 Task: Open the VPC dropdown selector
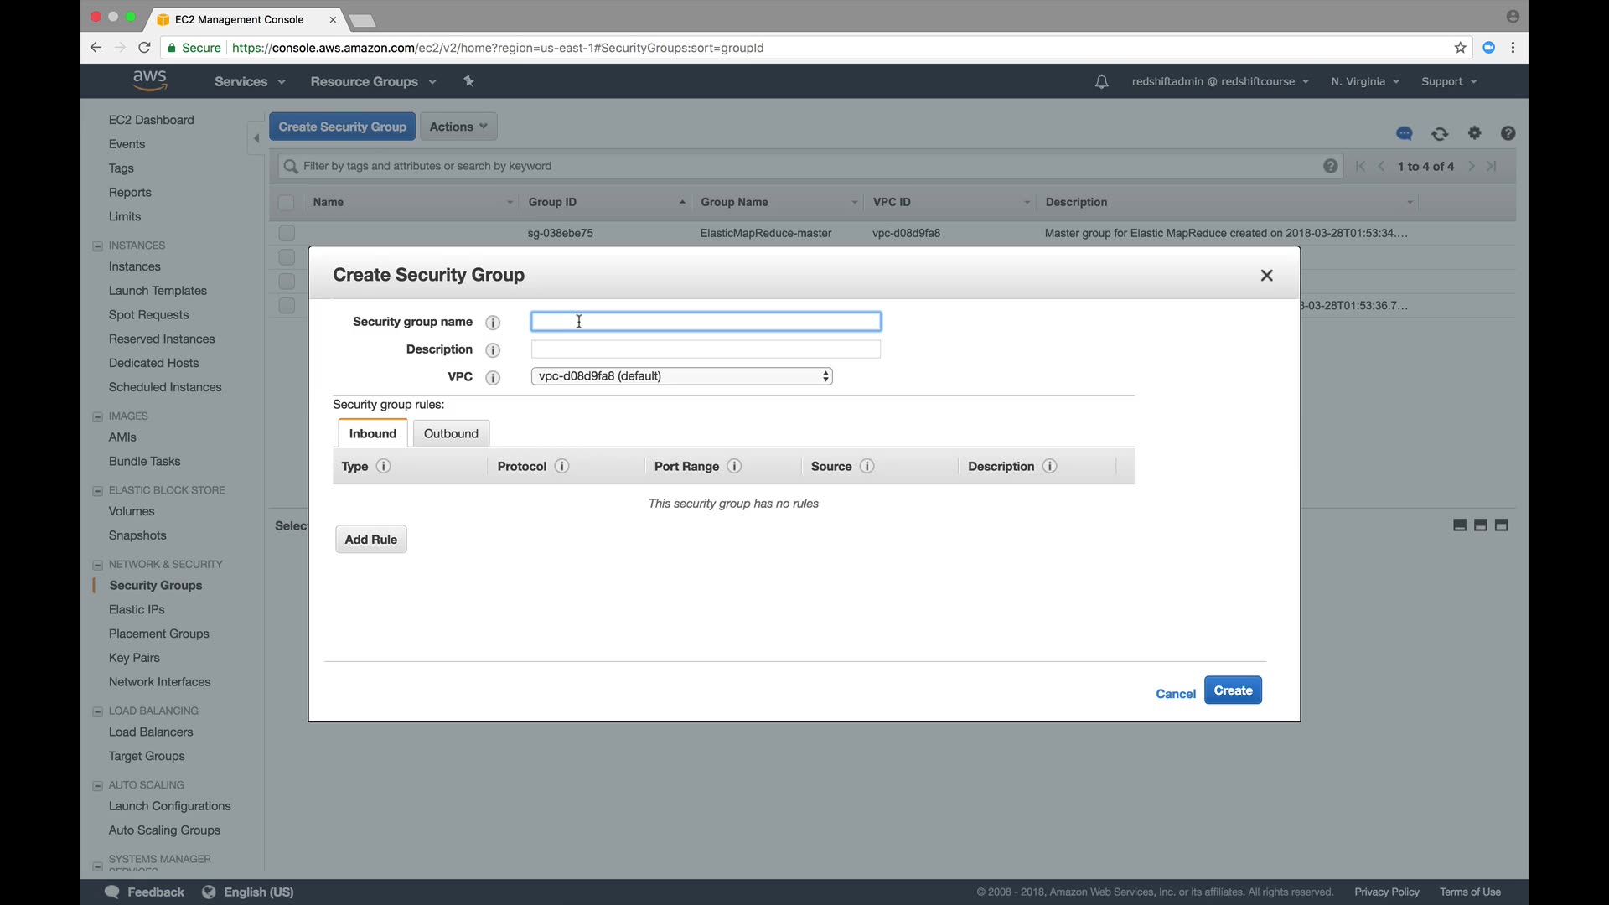click(x=681, y=376)
